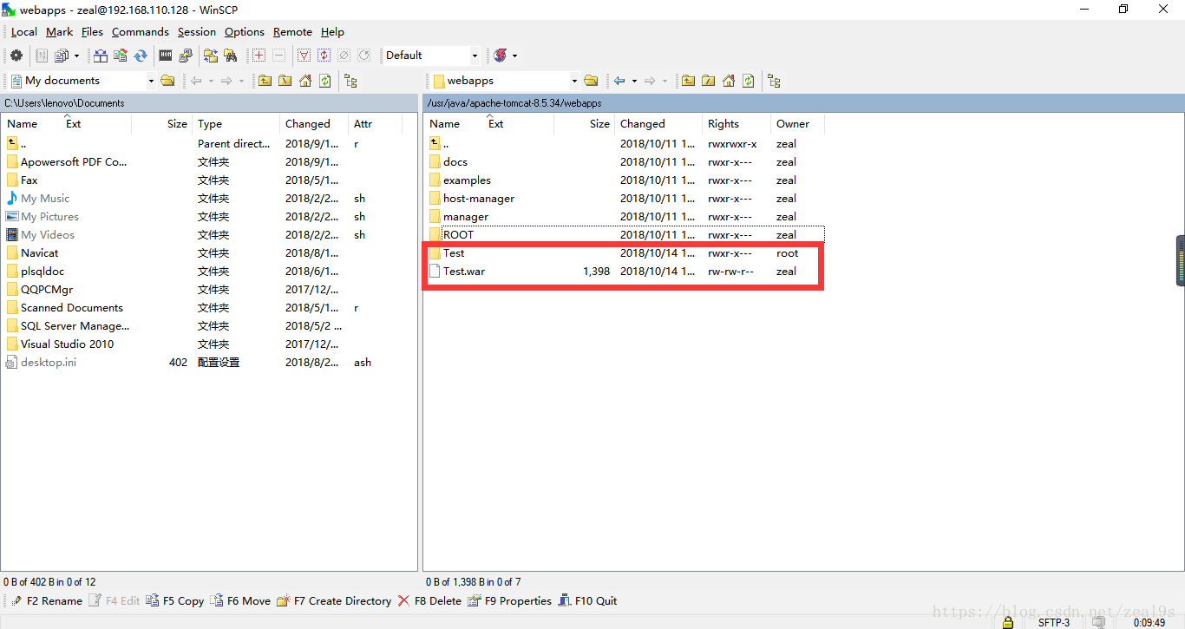Go to remote parent directory icon
This screenshot has height=629, width=1185.
[x=688, y=81]
